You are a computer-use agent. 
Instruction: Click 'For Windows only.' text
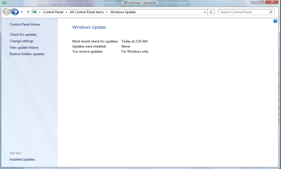click(x=135, y=51)
